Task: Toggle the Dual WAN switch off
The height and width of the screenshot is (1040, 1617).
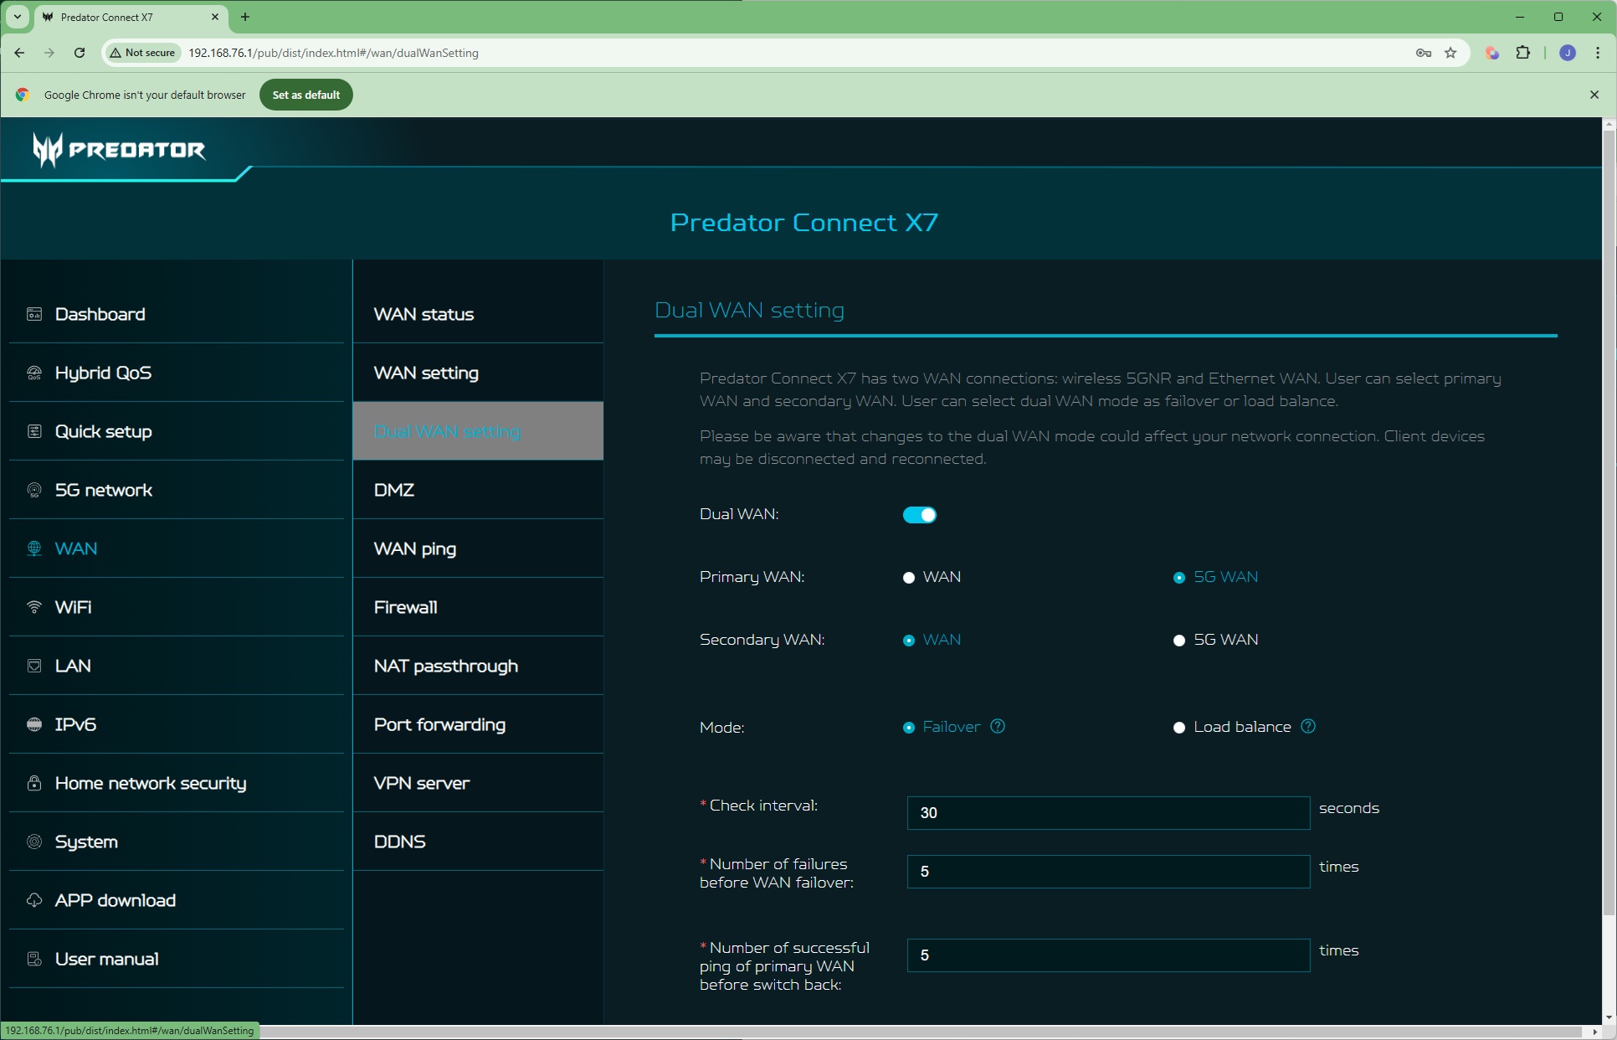Action: point(919,515)
